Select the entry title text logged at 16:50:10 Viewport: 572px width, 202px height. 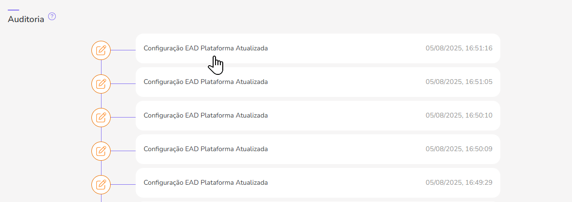point(205,116)
